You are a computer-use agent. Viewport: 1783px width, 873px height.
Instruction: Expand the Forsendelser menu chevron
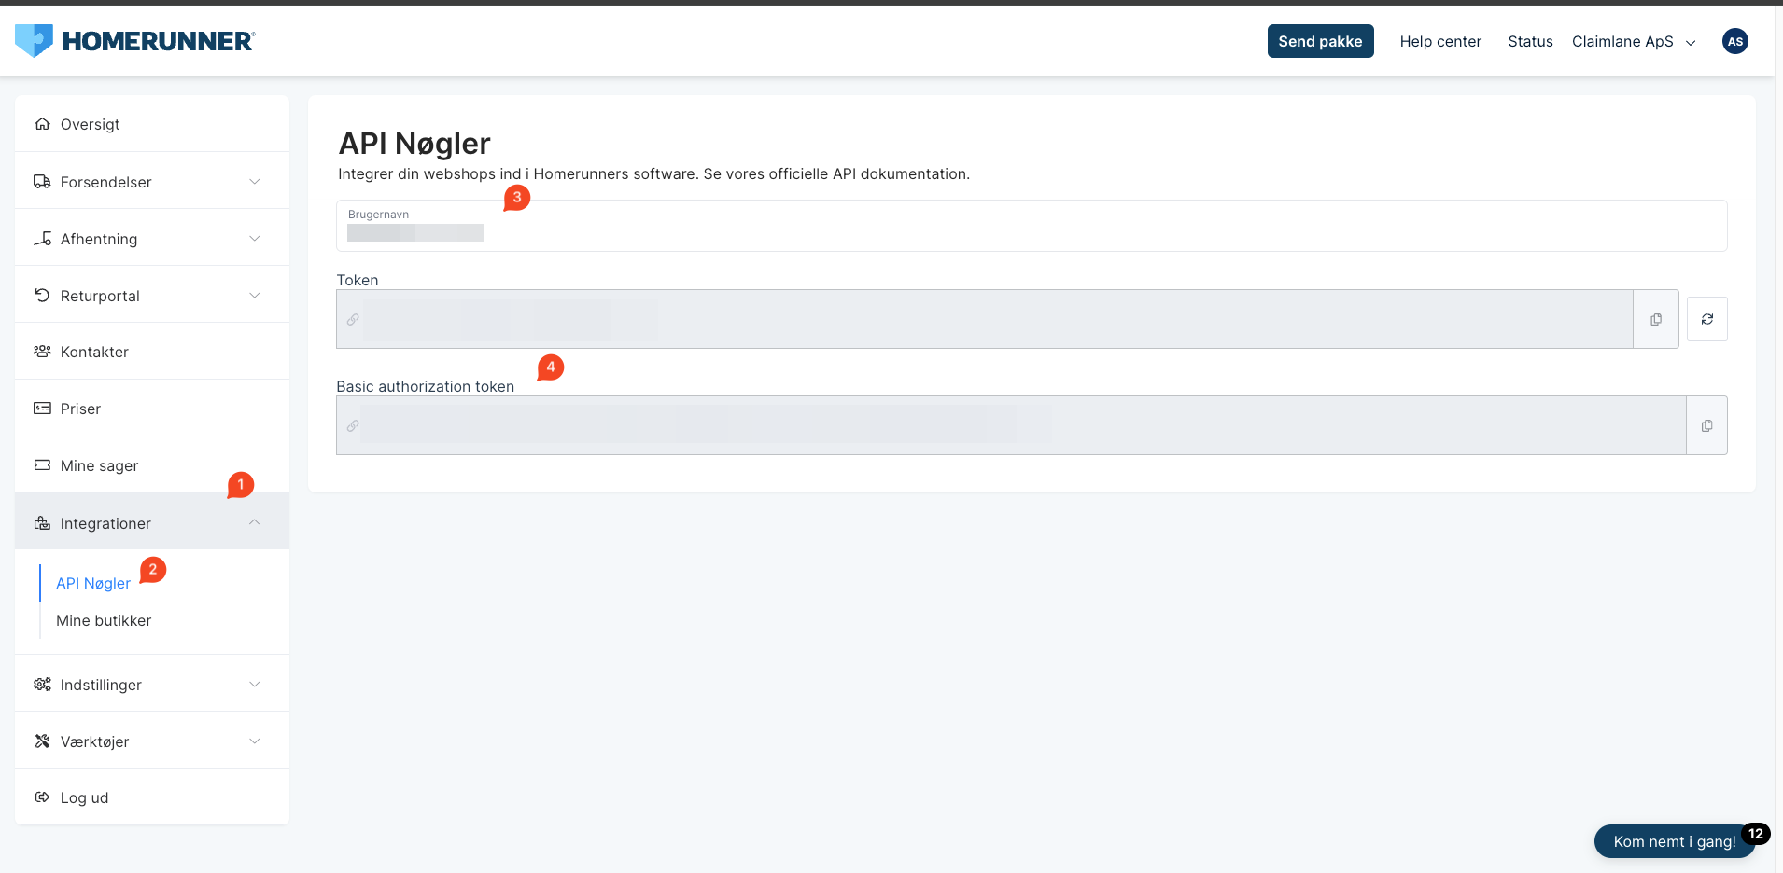pyautogui.click(x=255, y=182)
